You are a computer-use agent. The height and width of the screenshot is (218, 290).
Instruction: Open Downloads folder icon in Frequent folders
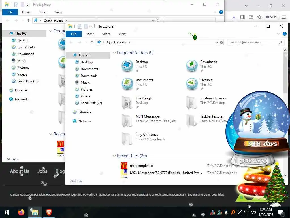coord(192,66)
